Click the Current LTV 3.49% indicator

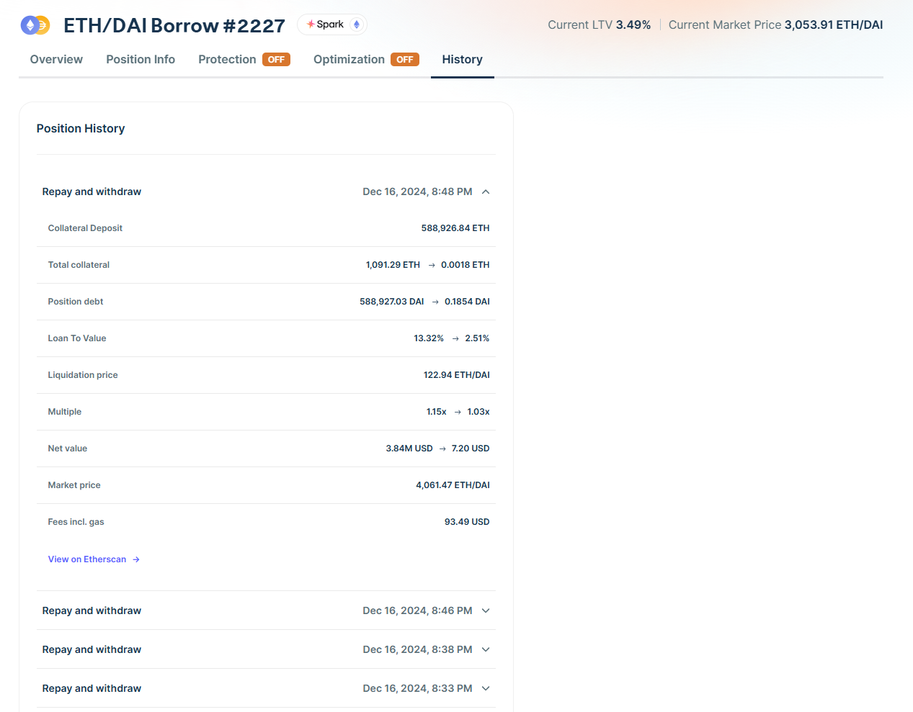coord(599,25)
